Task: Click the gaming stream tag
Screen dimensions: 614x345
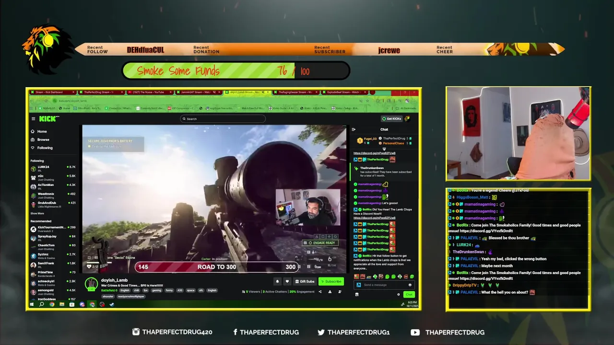Action: coord(156,290)
